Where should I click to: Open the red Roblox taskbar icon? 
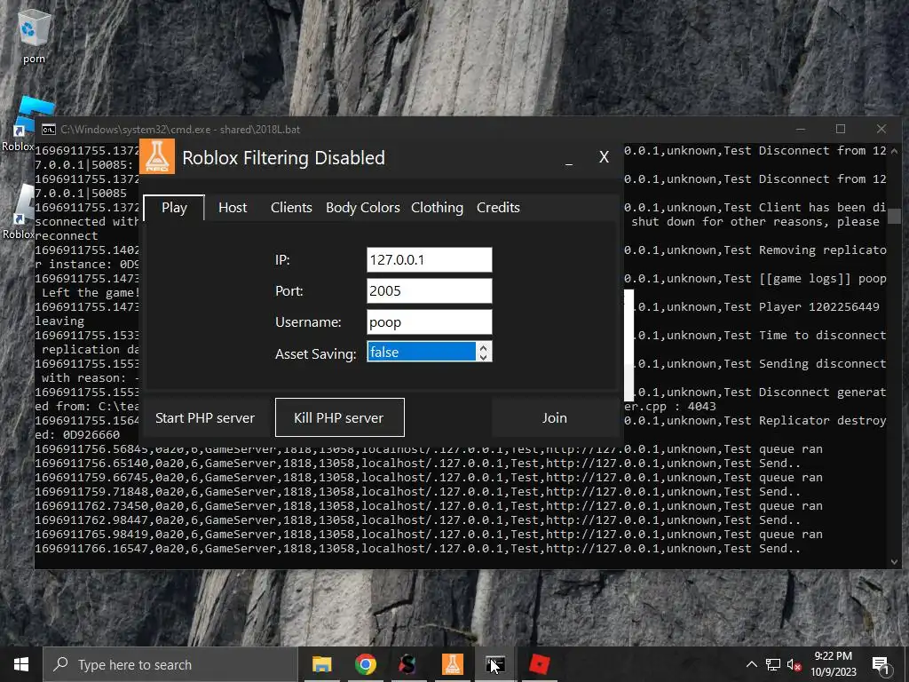pyautogui.click(x=539, y=664)
